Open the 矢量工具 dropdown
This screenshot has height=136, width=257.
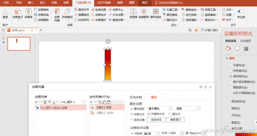pyautogui.click(x=179, y=10)
